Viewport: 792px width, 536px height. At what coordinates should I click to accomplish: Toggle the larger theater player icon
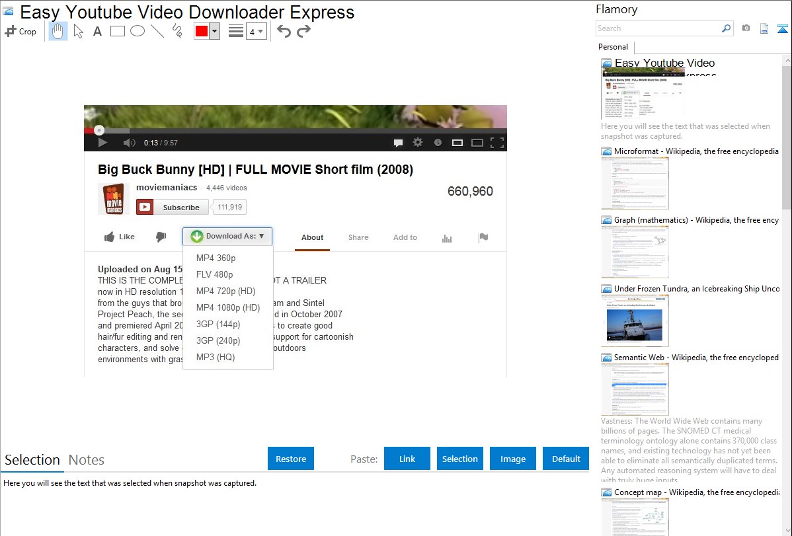(477, 143)
